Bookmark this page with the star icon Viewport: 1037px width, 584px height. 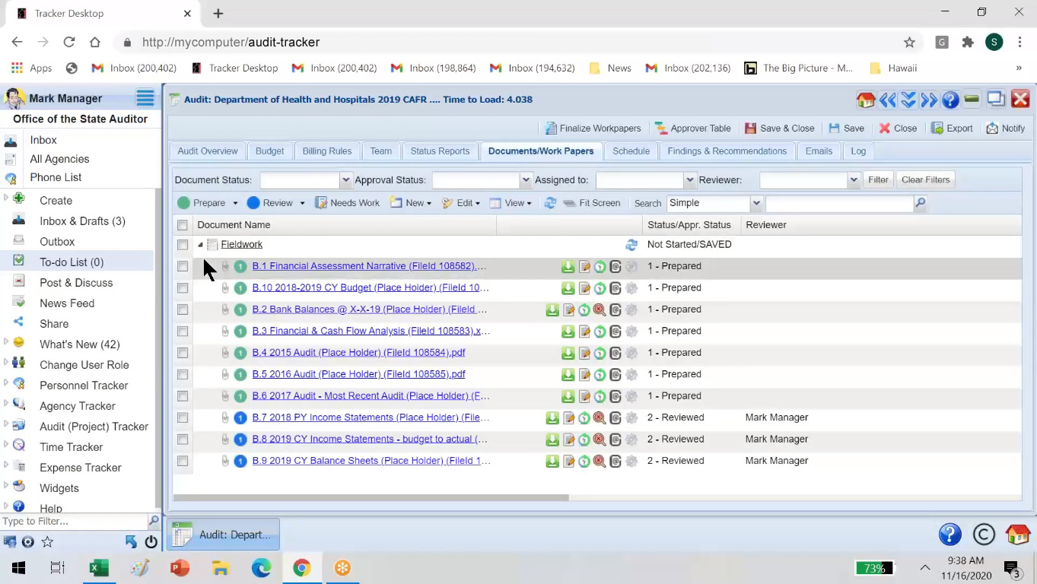[909, 43]
